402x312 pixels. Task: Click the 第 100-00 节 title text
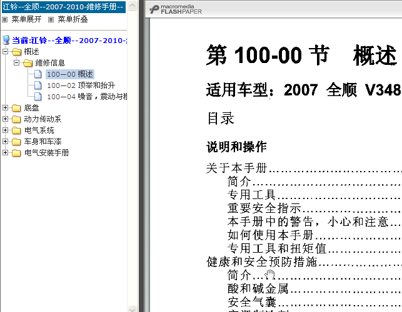(x=268, y=55)
